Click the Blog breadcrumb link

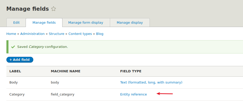click(x=100, y=34)
